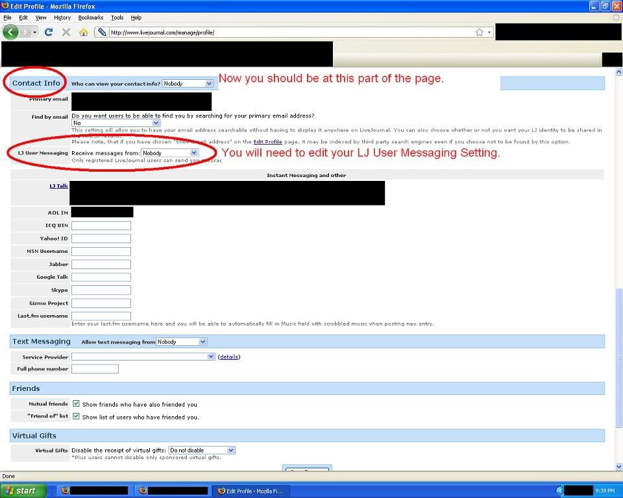Click the vertical scrollbar thumb
This screenshot has width=623, height=498.
(x=618, y=358)
